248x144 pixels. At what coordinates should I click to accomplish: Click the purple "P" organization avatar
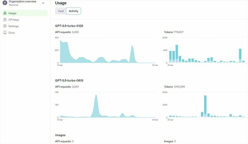coord(5,3)
